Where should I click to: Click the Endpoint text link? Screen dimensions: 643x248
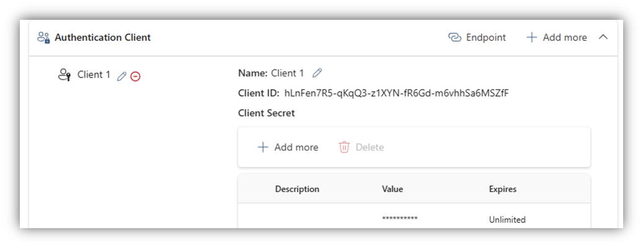(x=486, y=38)
